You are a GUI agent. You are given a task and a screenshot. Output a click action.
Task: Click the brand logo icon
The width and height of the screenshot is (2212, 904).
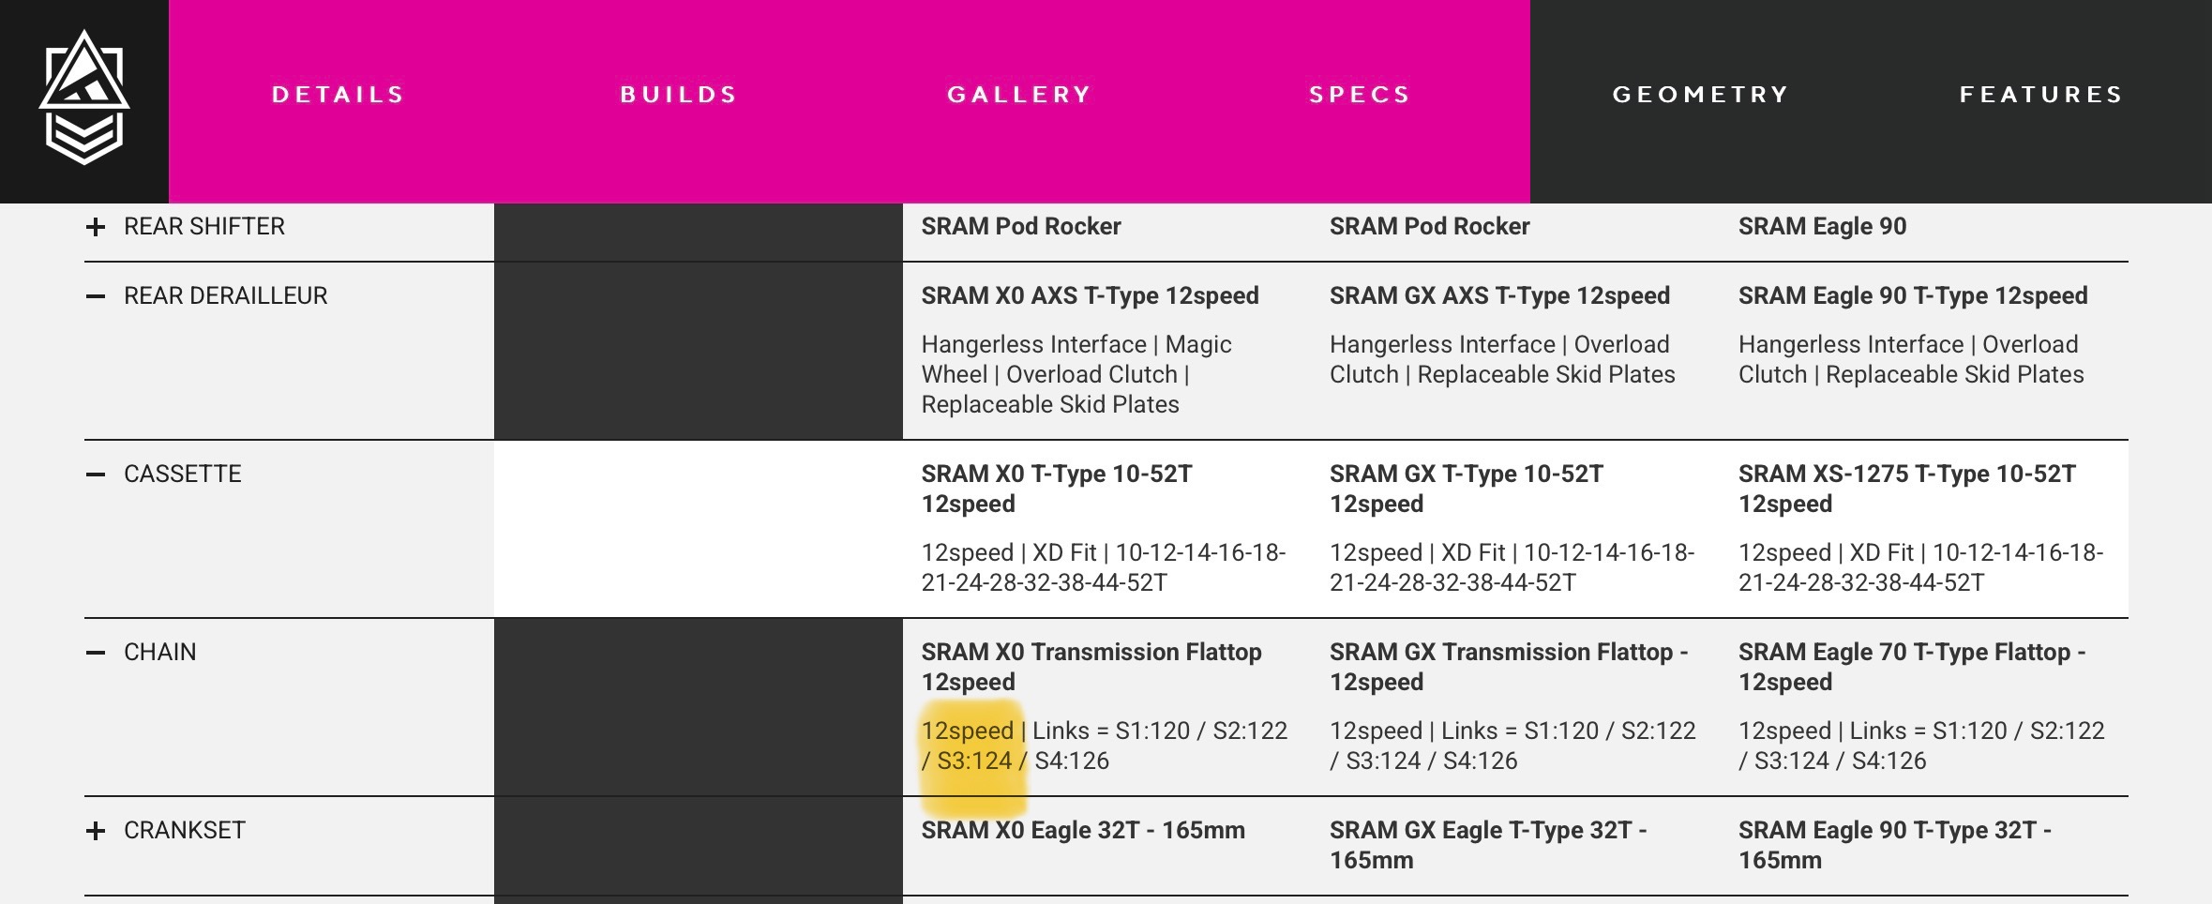84,98
